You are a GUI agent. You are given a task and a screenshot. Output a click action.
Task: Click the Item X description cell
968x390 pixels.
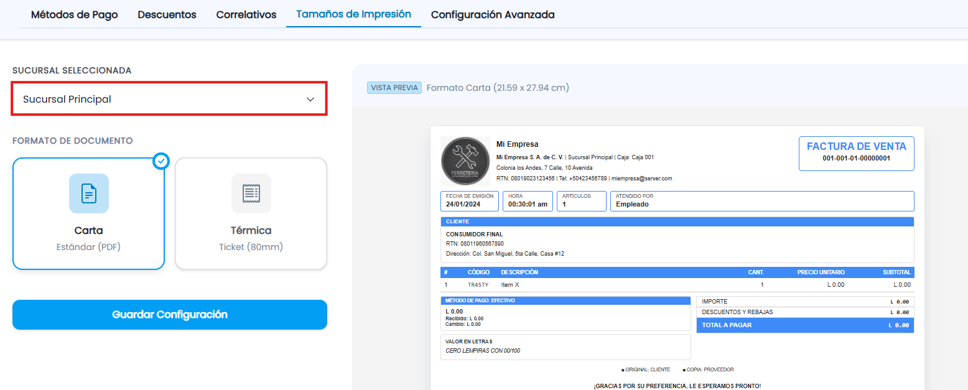click(x=510, y=285)
